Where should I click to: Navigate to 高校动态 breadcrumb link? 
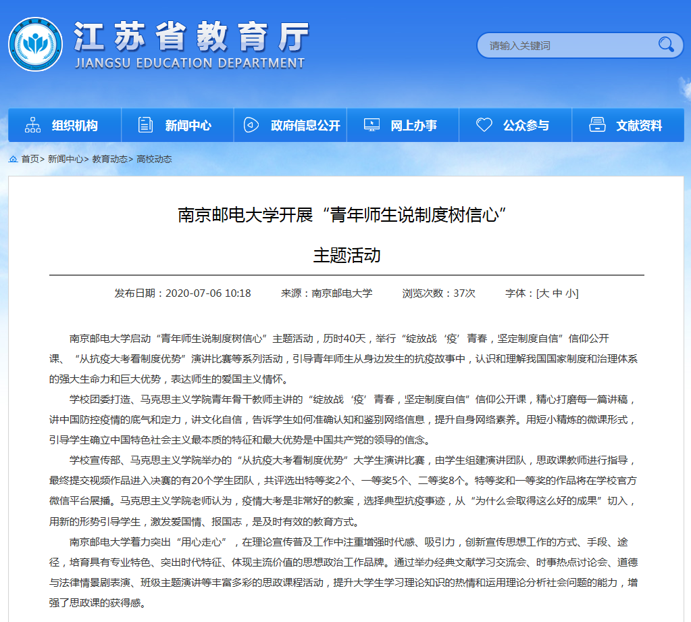[x=154, y=159]
